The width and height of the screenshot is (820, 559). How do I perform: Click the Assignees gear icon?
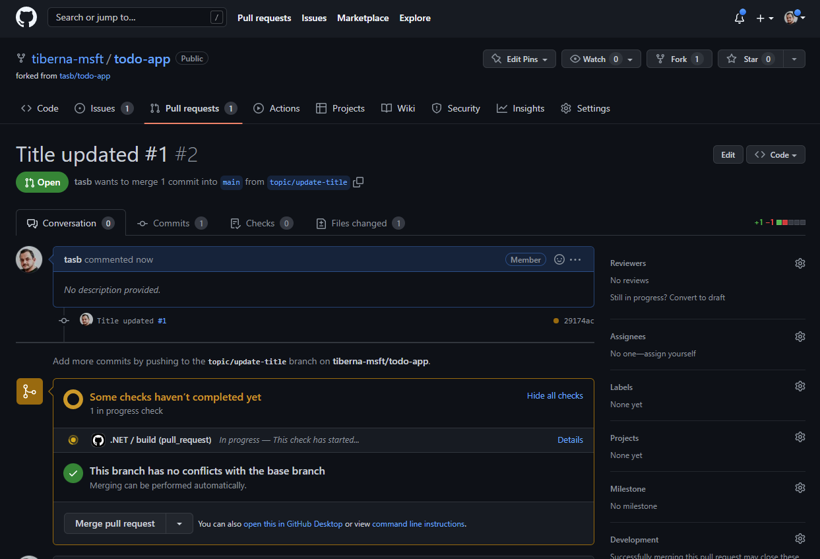tap(800, 337)
